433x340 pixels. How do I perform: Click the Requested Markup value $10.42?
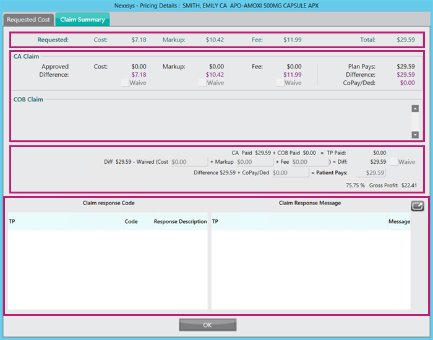tap(215, 40)
